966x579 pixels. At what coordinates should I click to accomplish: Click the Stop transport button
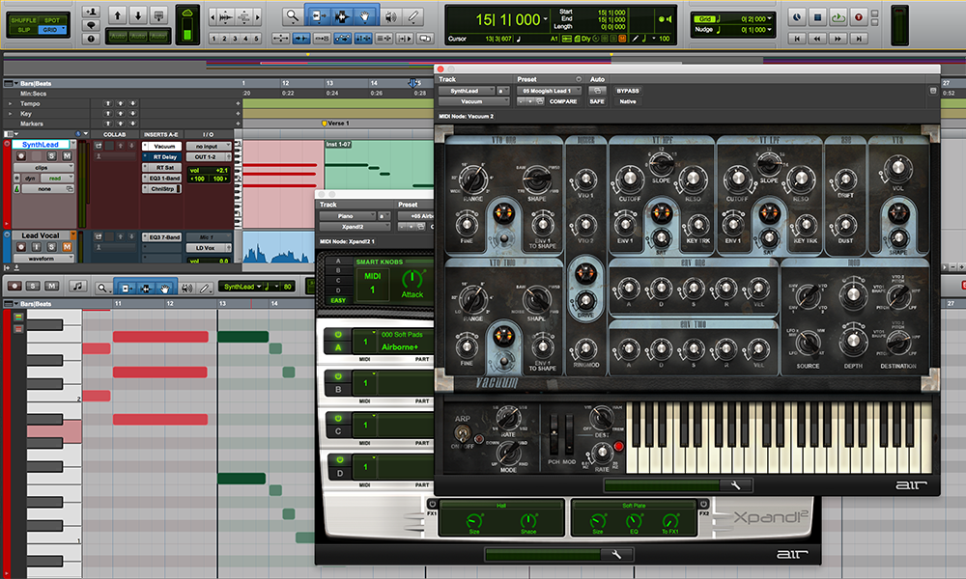coord(817,17)
